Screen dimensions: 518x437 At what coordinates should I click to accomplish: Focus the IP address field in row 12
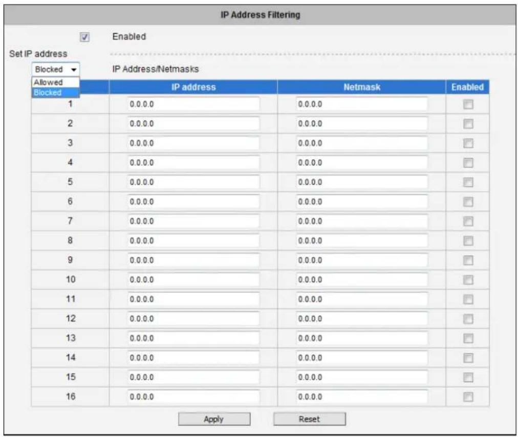click(x=193, y=319)
